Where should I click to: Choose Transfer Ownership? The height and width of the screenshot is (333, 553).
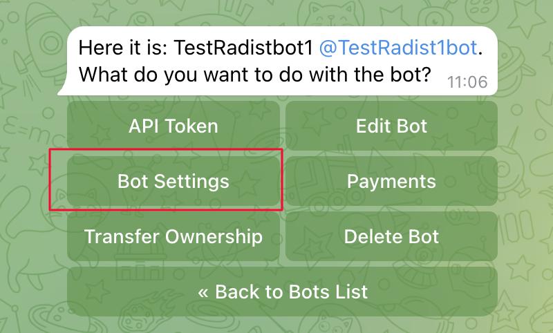pos(173,237)
